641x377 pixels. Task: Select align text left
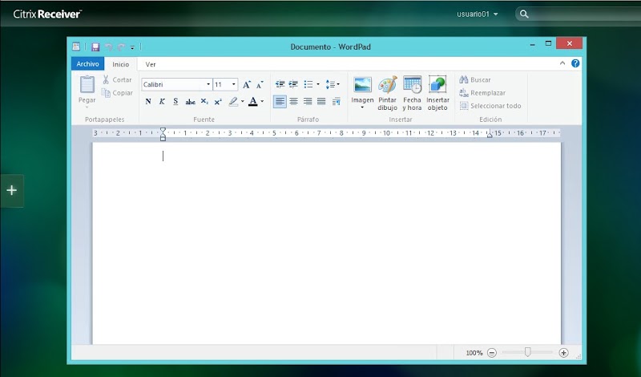[x=280, y=102]
